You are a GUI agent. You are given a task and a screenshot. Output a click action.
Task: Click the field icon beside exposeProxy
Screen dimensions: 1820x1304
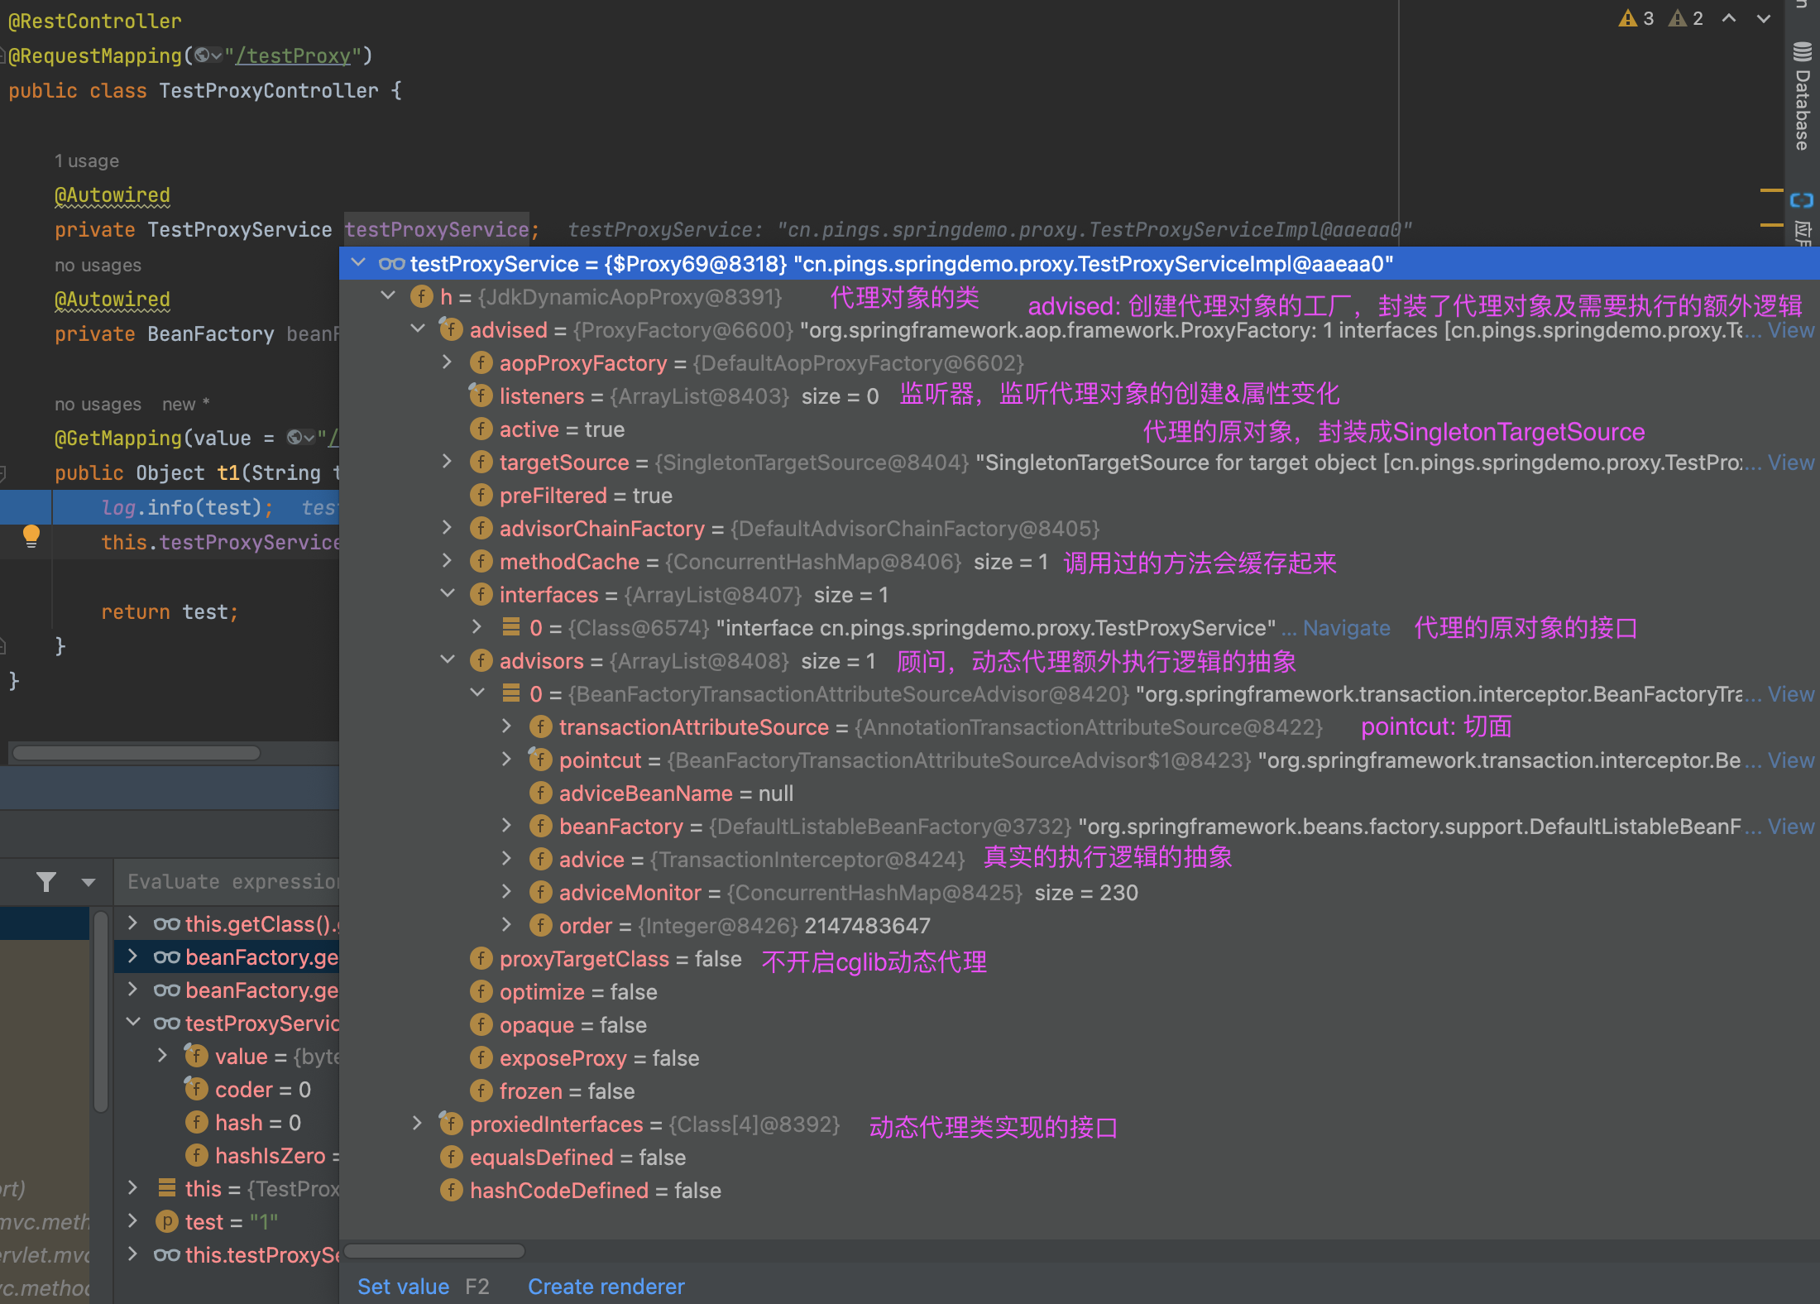[x=481, y=1057]
